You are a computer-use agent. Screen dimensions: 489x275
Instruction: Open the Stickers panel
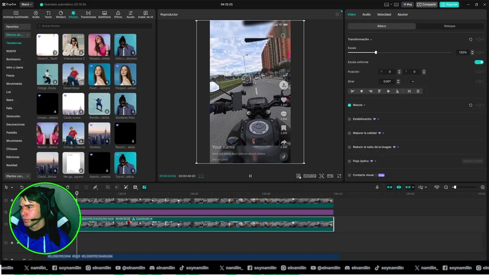pyautogui.click(x=61, y=15)
